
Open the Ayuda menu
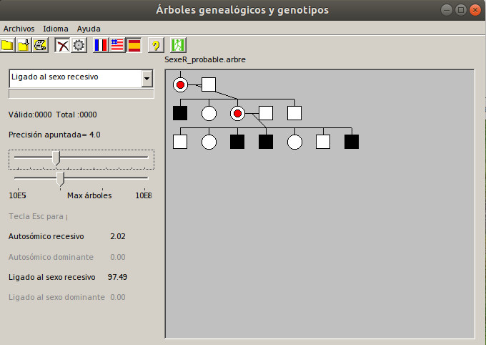click(89, 29)
